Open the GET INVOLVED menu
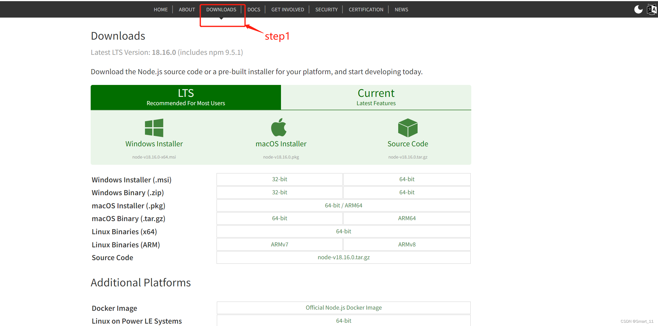Viewport: 658px width, 326px height. (288, 10)
